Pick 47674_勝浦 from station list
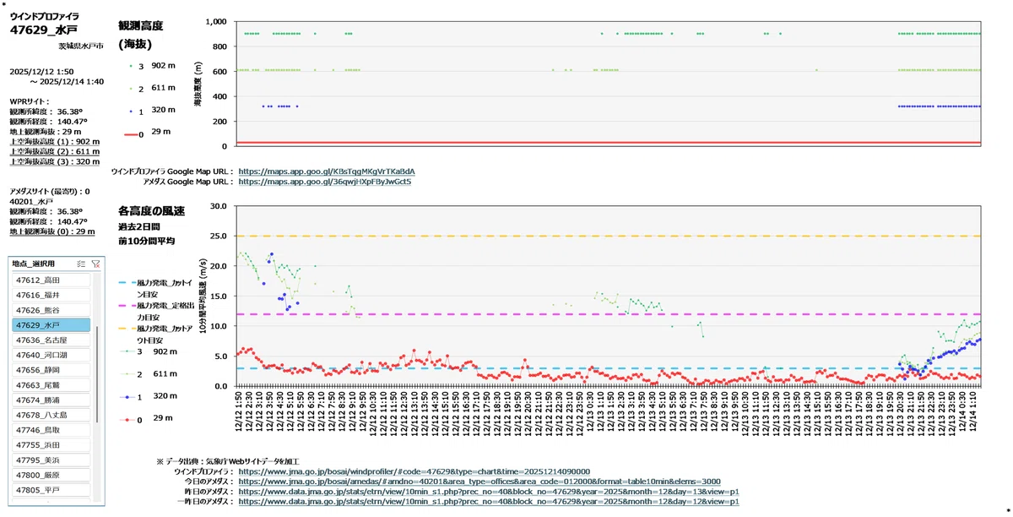Viewport: 1013px width, 517px height. (51, 400)
